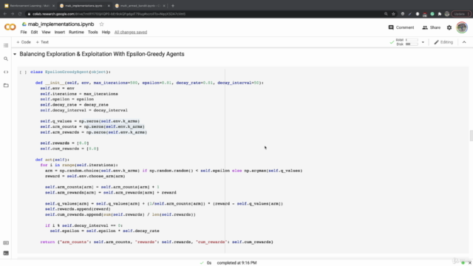The image size is (473, 266).
Task: Click the 'self.rewards.append(reward)' line
Action: [78, 209]
